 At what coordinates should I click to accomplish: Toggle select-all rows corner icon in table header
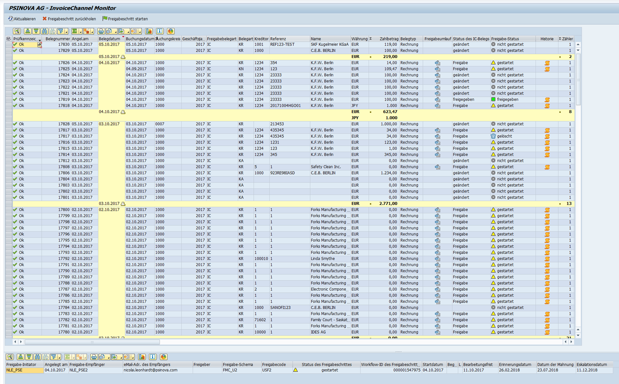click(9, 39)
